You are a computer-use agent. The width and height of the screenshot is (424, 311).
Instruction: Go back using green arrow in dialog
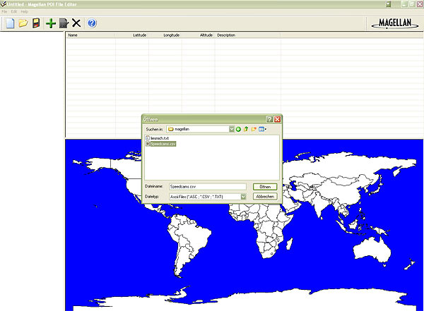tap(238, 129)
